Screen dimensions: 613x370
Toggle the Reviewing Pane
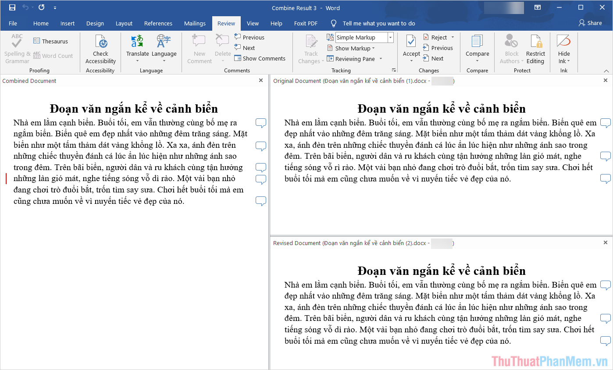[x=353, y=59]
